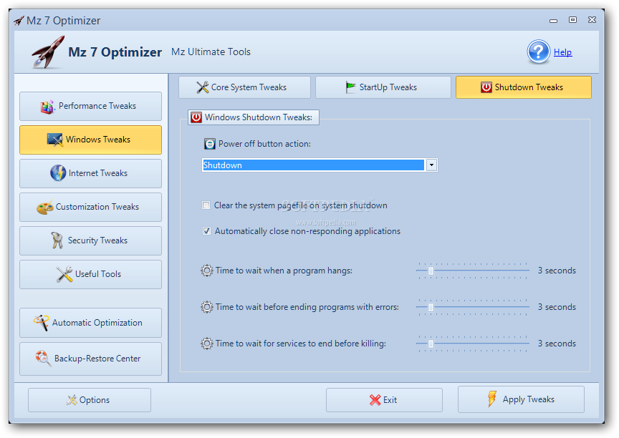Open the Performance Tweaks section

pyautogui.click(x=90, y=106)
